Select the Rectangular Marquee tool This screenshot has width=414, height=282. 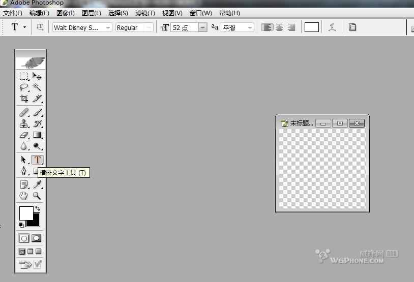coord(24,76)
